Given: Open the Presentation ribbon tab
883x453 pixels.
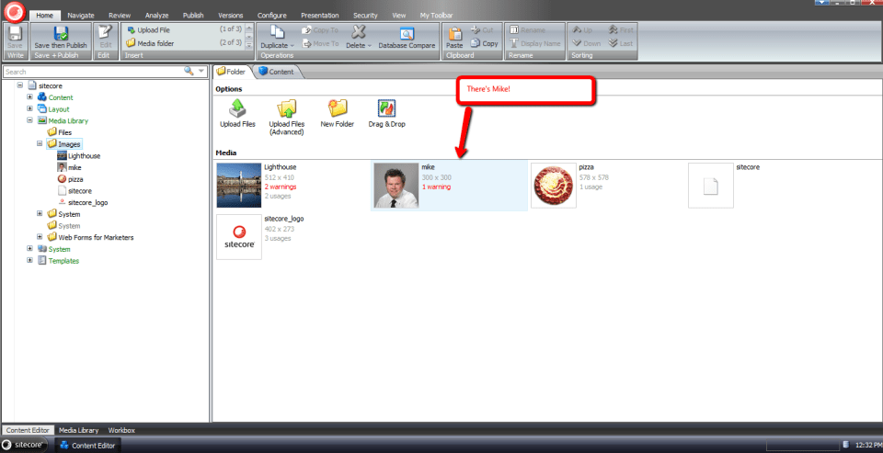Looking at the screenshot, I should (x=319, y=16).
